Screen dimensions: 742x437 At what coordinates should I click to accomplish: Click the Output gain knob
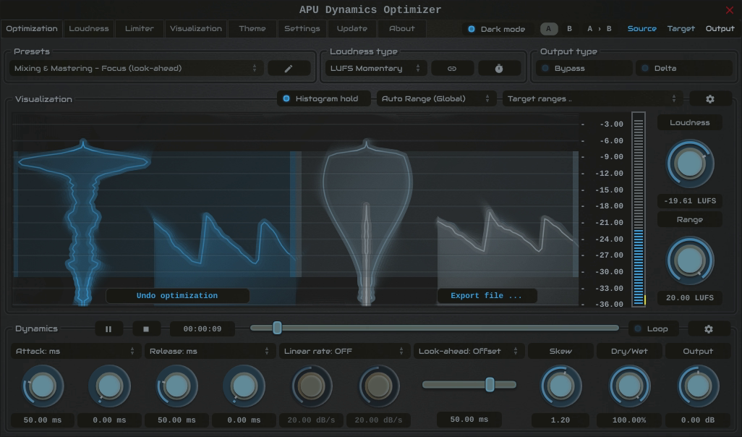[x=698, y=386]
